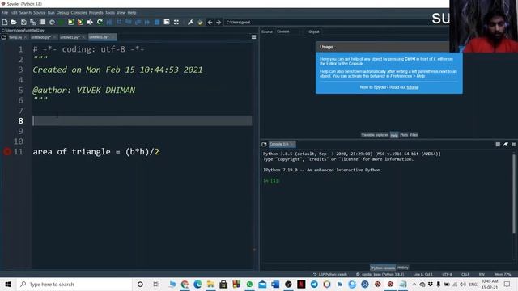Image resolution: width=518 pixels, height=291 pixels.
Task: Click the browse tabs icon in editor
Action: (x=4, y=37)
